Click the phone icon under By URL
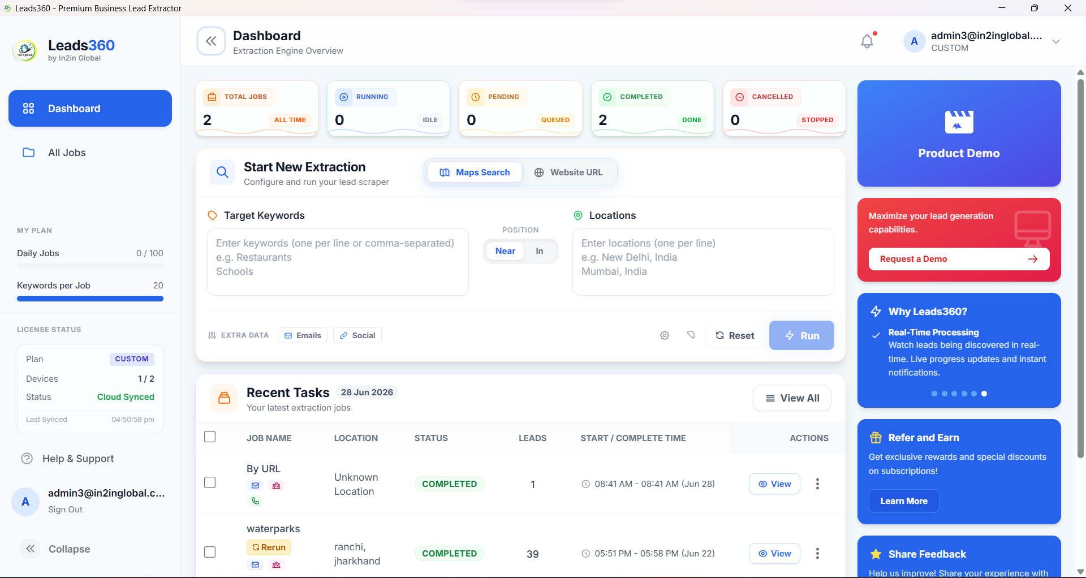This screenshot has height=578, width=1086. (255, 501)
